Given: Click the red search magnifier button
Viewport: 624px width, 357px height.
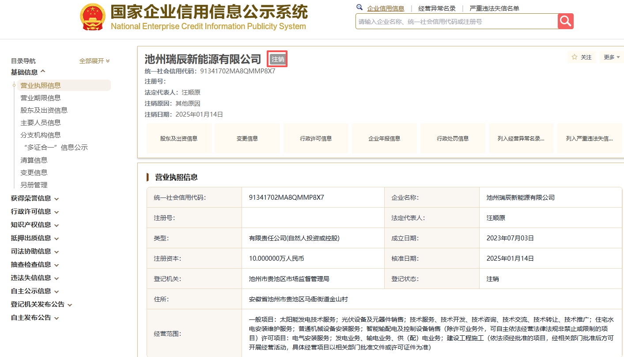Looking at the screenshot, I should [566, 21].
